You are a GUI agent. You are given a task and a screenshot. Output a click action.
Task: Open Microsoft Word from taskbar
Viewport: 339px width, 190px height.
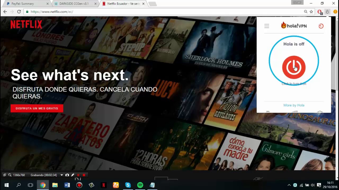pyautogui.click(x=67, y=185)
